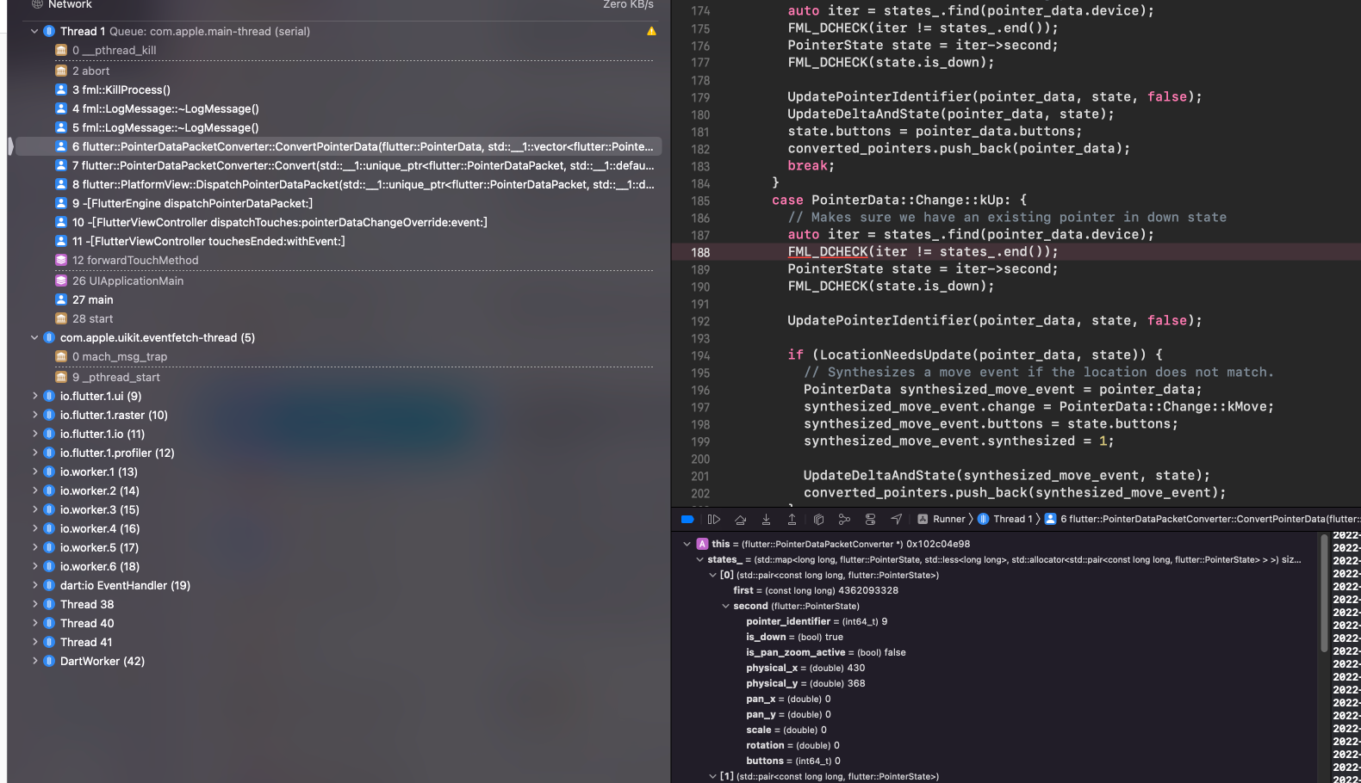
Task: Collapse Thread 1 in the debug navigator
Action: [34, 31]
